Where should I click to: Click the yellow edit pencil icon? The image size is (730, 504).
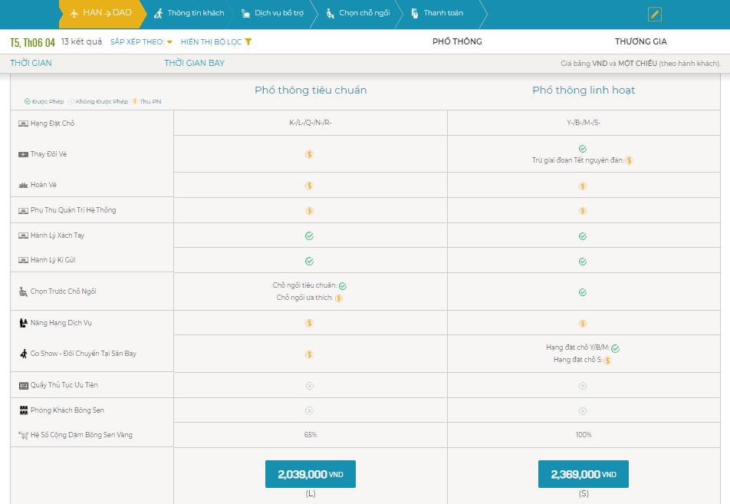pyautogui.click(x=655, y=15)
